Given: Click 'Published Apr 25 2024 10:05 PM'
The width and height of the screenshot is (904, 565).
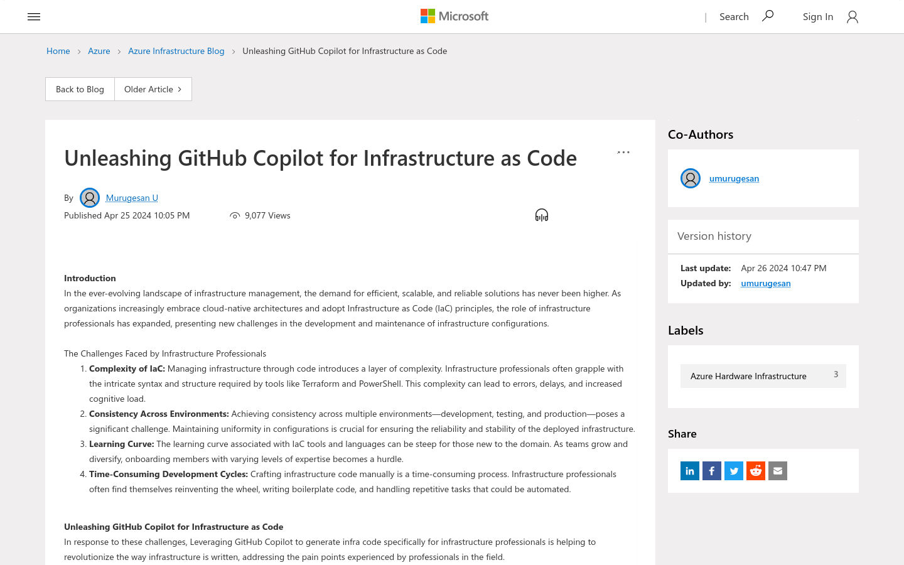Looking at the screenshot, I should 127,215.
